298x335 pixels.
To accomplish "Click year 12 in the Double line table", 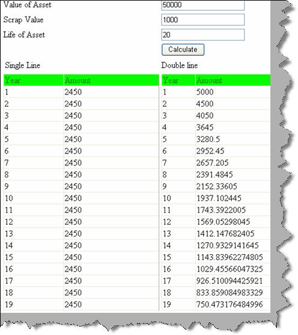I will coord(178,222).
